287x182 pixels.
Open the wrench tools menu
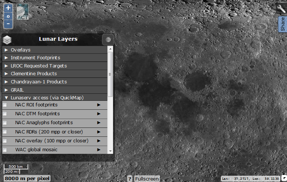(281, 9)
